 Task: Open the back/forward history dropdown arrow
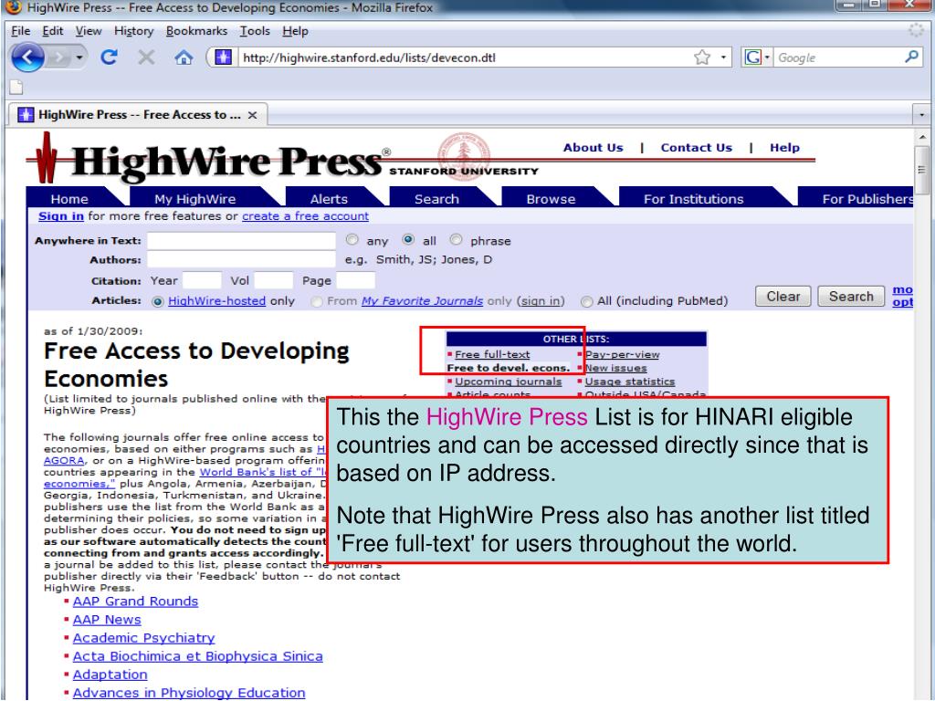pyautogui.click(x=79, y=58)
